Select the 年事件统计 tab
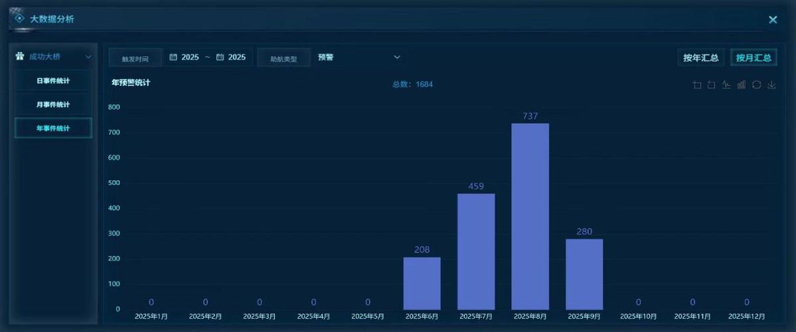The image size is (796, 332). (53, 129)
